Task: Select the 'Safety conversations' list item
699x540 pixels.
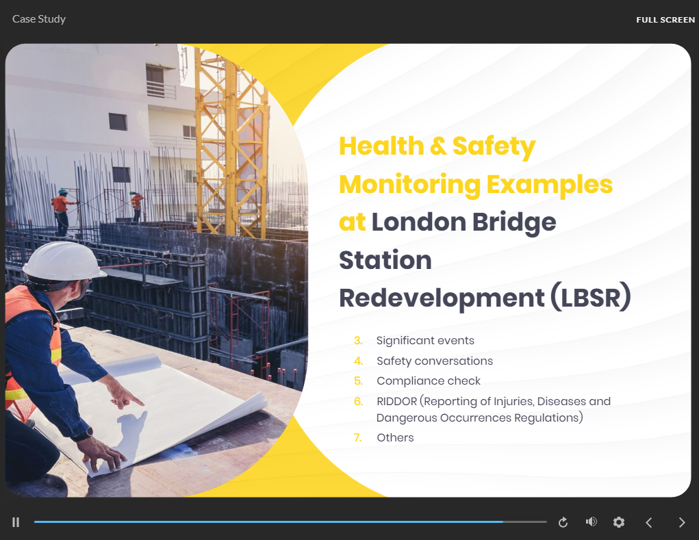Action: 434,361
